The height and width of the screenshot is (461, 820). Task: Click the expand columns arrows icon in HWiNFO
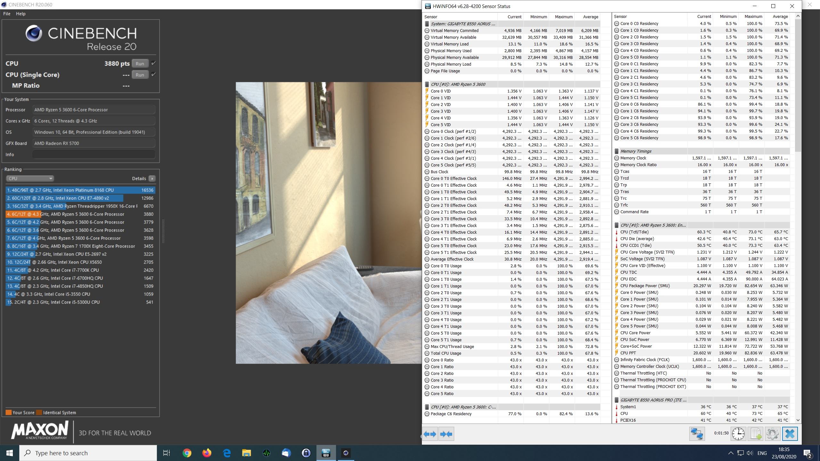pos(430,434)
